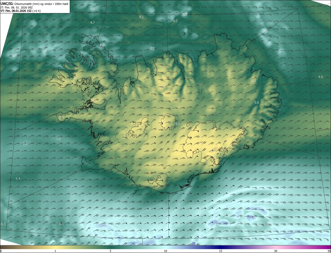Image resolution: width=331 pixels, height=253 pixels.
Task: Select the color scale tick label 5
Action: pyautogui.click(x=110, y=251)
